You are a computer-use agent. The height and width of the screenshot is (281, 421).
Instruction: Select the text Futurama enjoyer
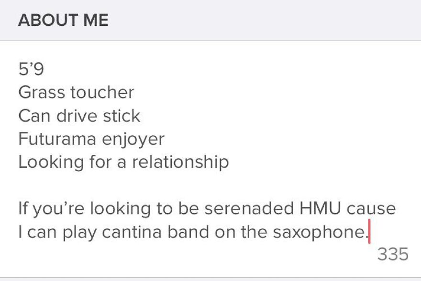click(x=91, y=139)
